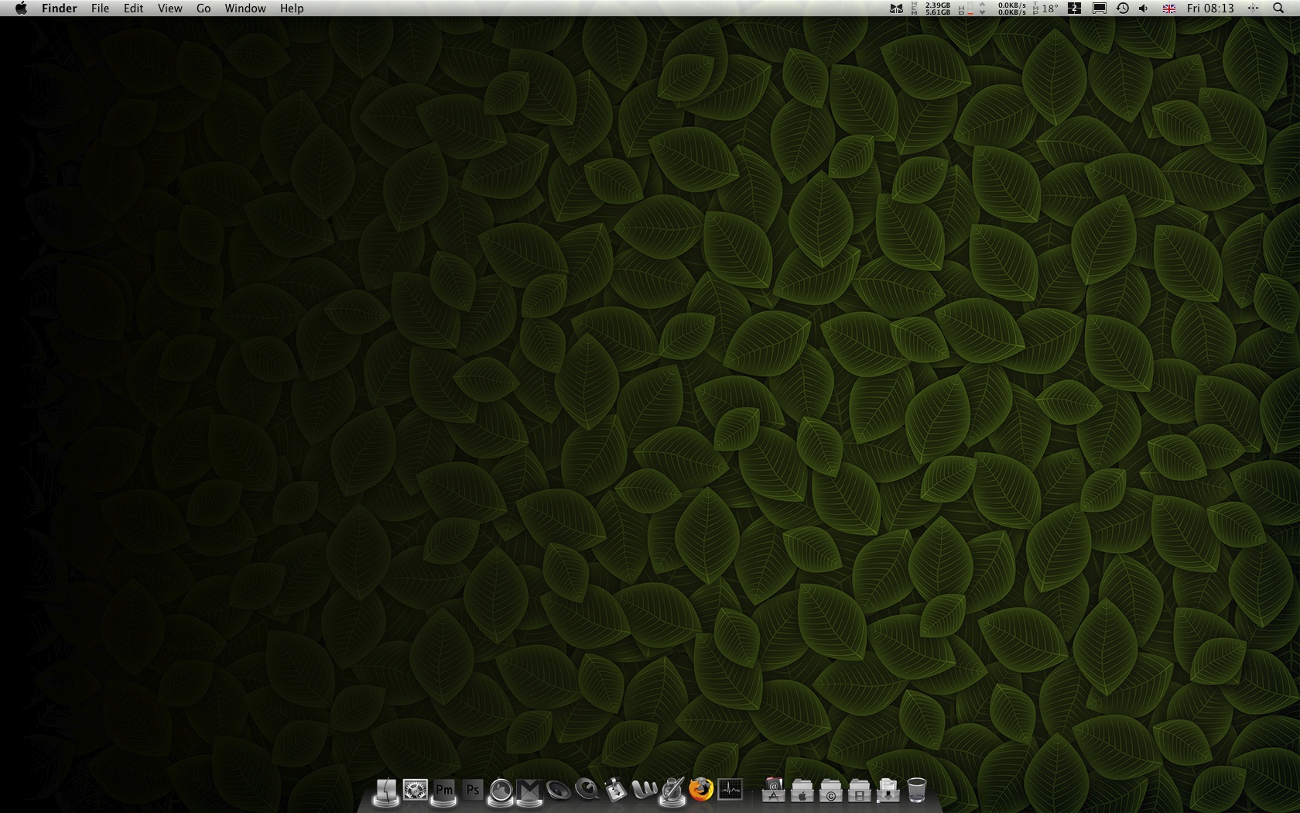Image resolution: width=1300 pixels, height=813 pixels.
Task: Open the Go menu
Action: coord(204,8)
